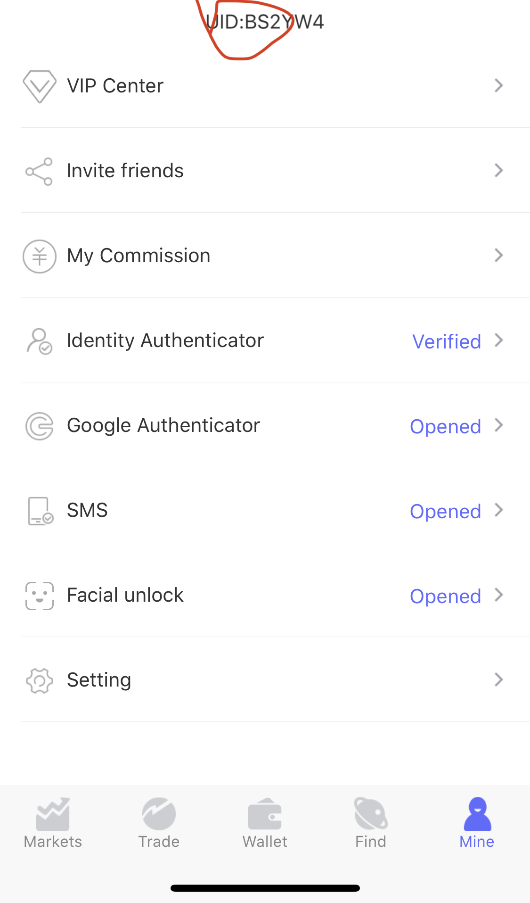Tap the Facial unlock face icon
This screenshot has height=903, width=530.
pos(40,596)
